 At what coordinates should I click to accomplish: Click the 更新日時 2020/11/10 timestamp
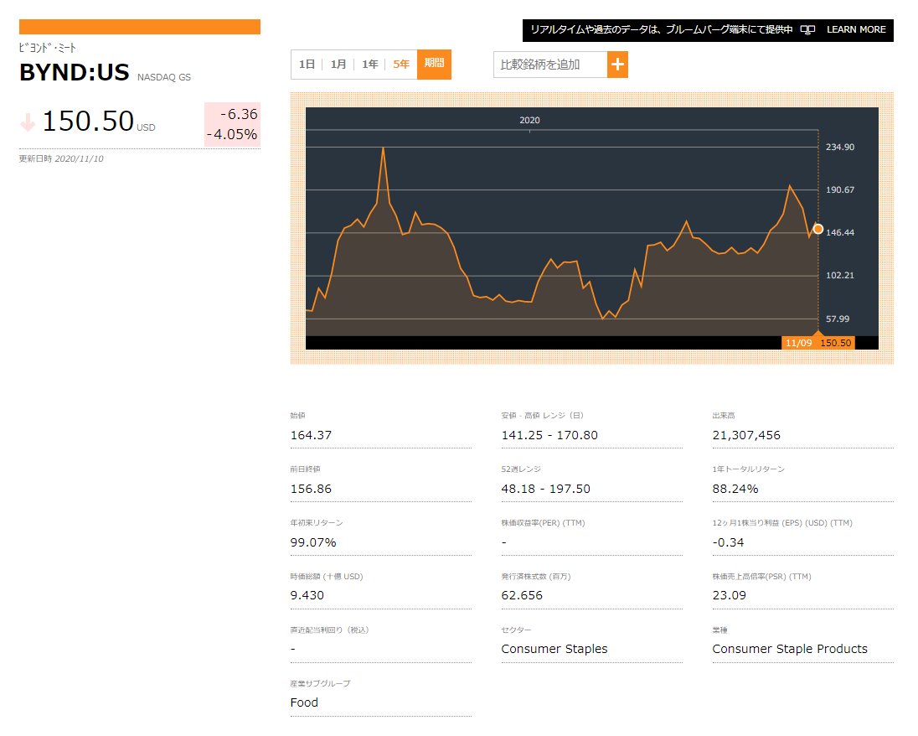click(61, 158)
